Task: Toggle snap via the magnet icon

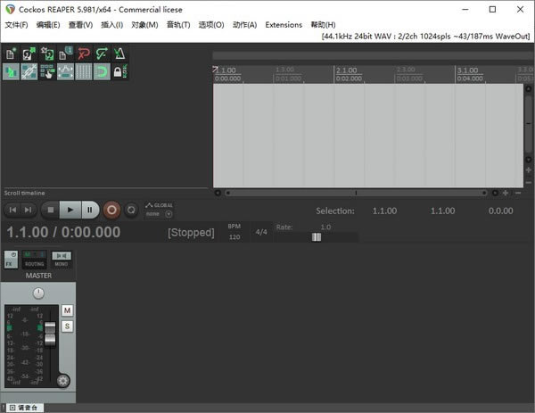Action: click(x=102, y=71)
